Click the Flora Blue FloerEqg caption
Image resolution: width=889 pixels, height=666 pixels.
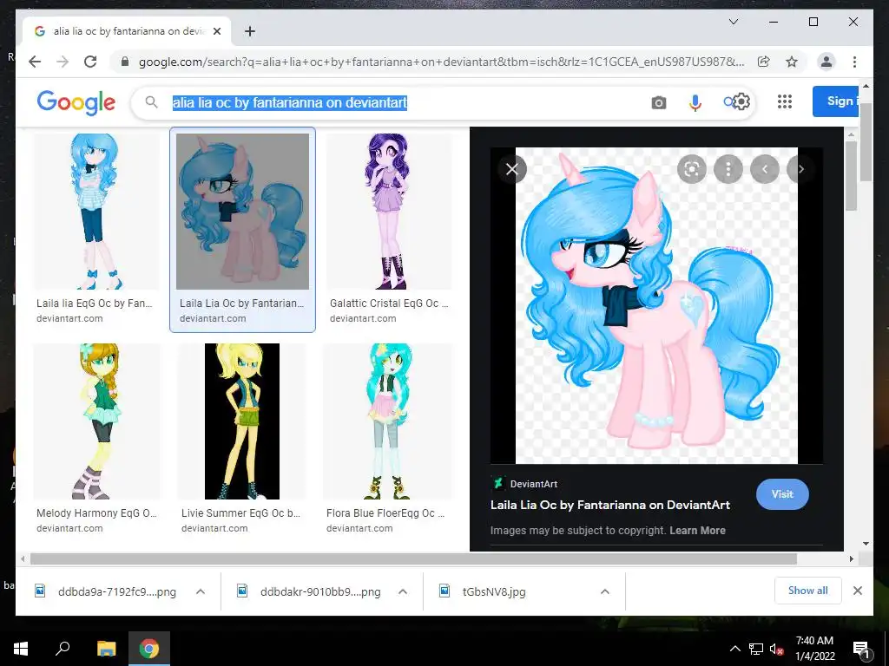pyautogui.click(x=385, y=513)
